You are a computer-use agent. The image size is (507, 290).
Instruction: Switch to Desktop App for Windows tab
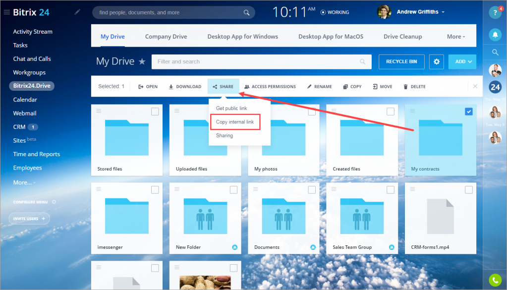pos(242,37)
